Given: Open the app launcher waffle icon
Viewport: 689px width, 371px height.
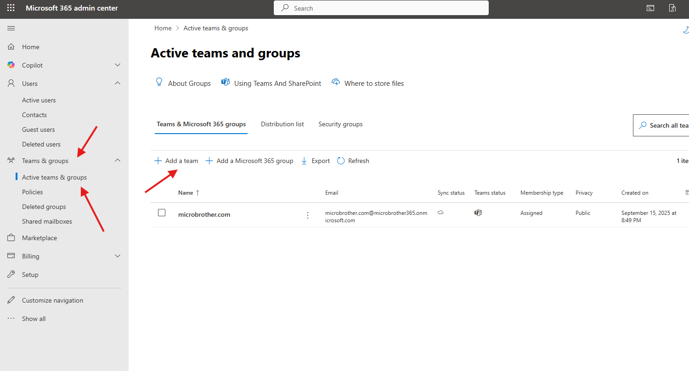Looking at the screenshot, I should point(11,8).
